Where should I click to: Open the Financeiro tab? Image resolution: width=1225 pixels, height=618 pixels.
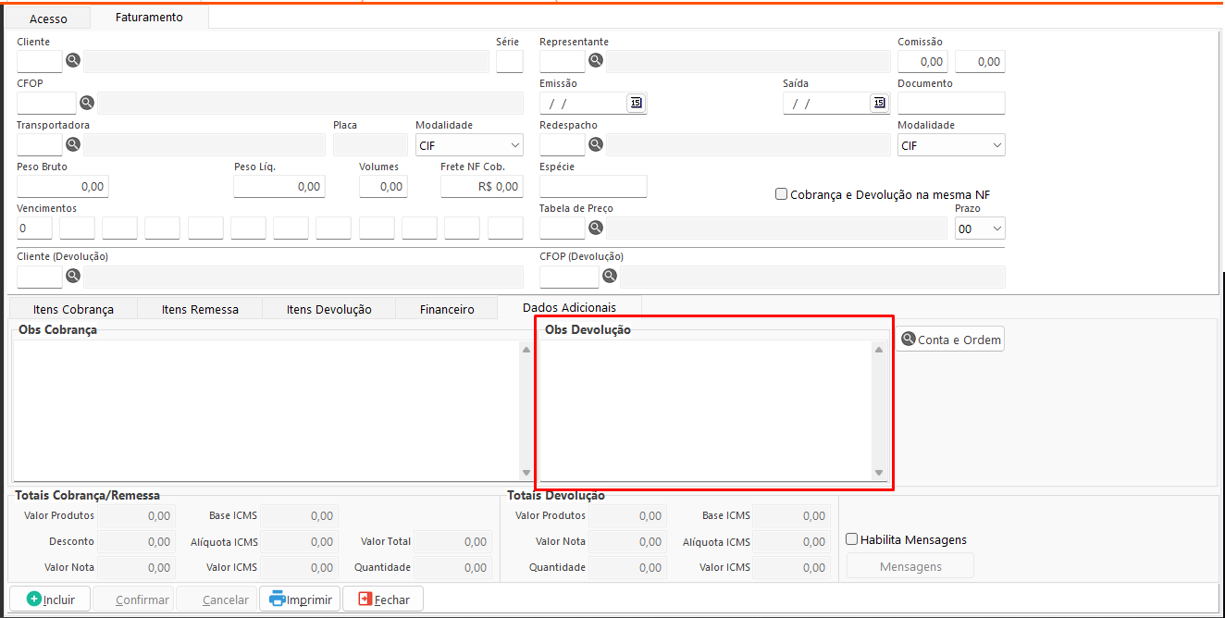(447, 309)
